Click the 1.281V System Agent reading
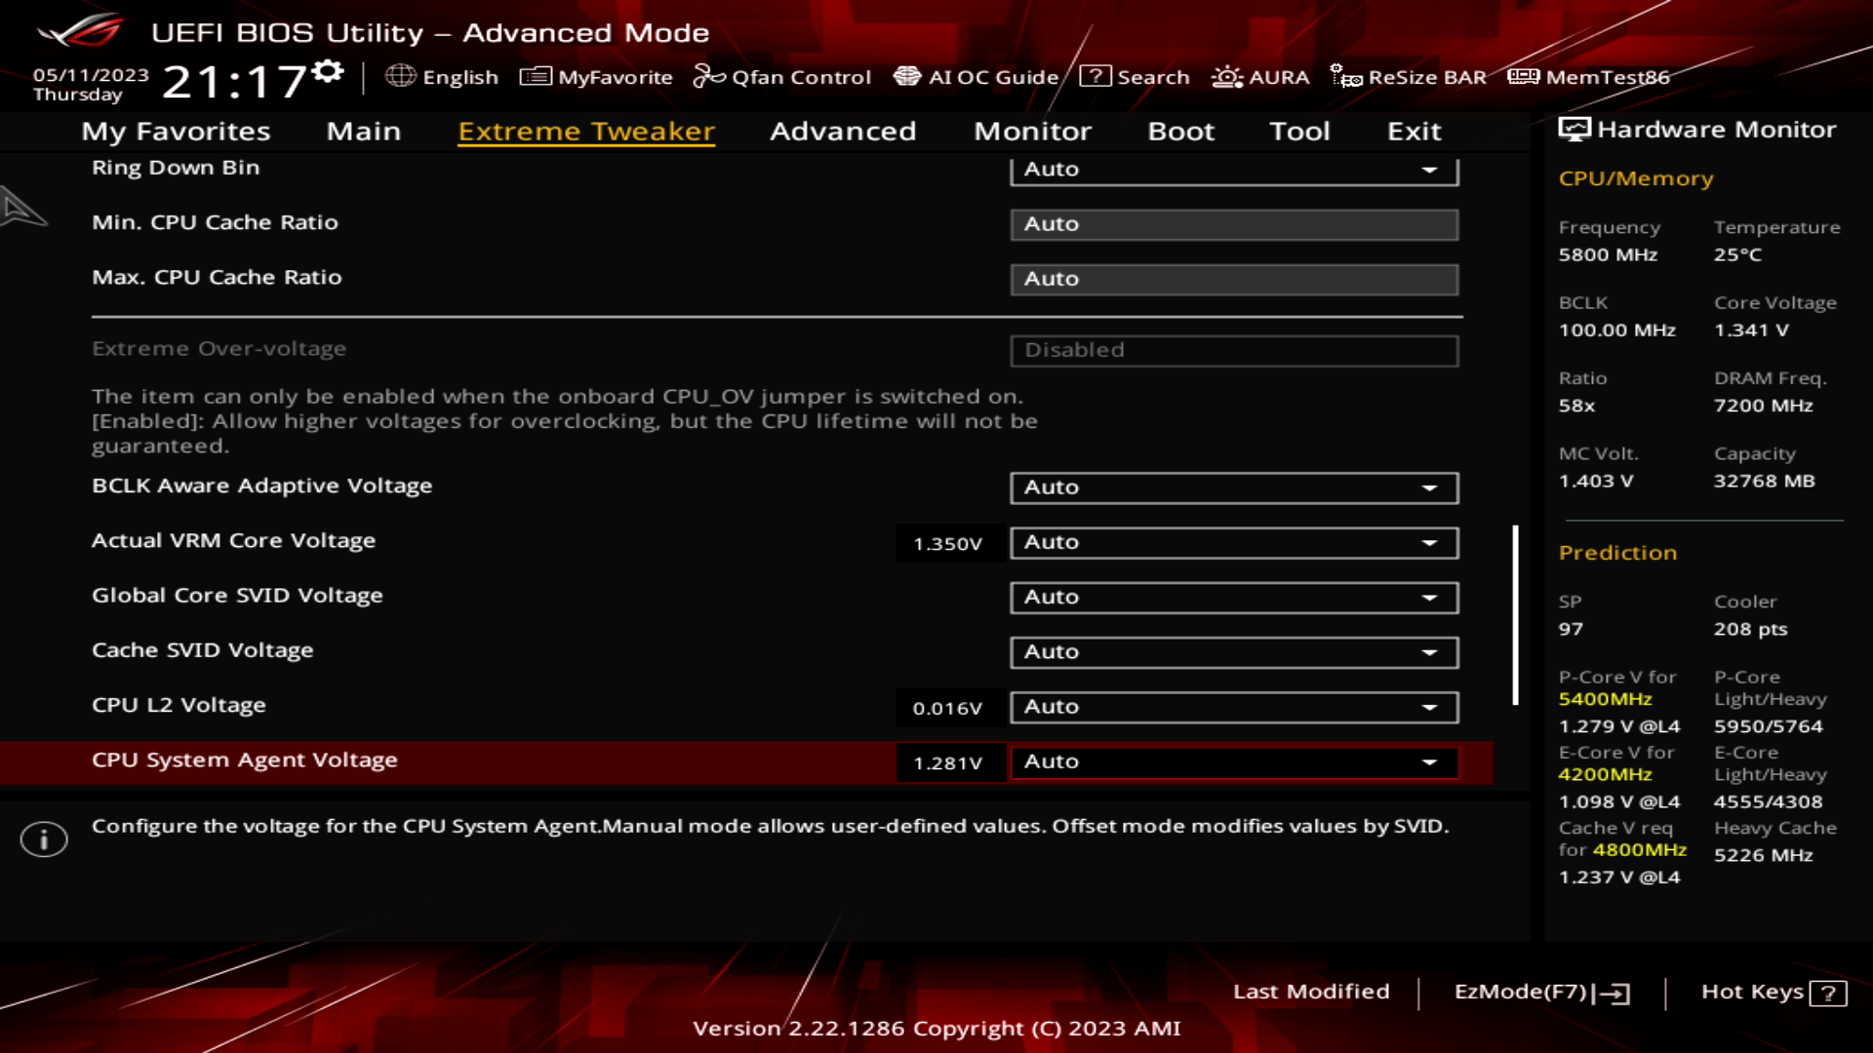This screenshot has height=1053, width=1873. click(947, 763)
